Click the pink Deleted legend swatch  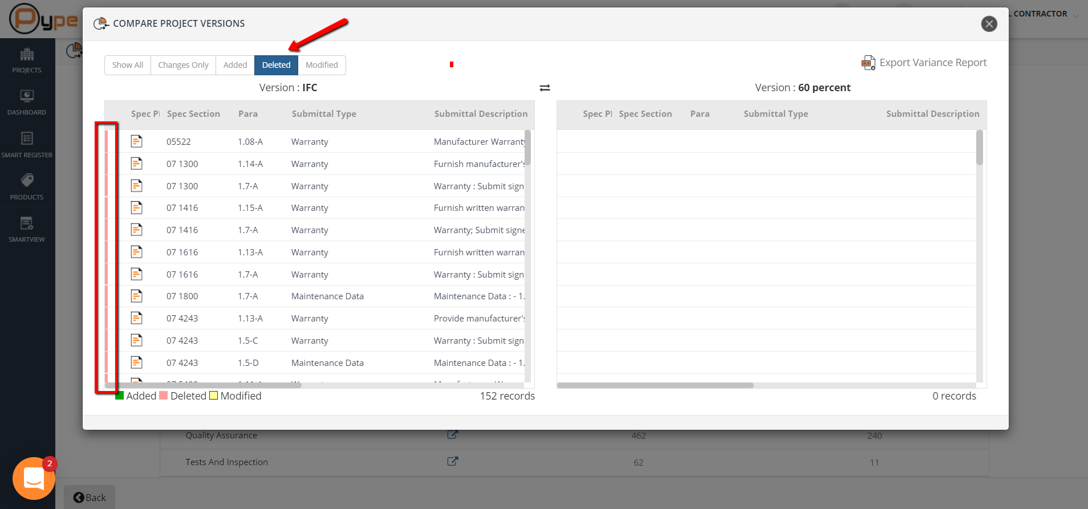tap(164, 396)
